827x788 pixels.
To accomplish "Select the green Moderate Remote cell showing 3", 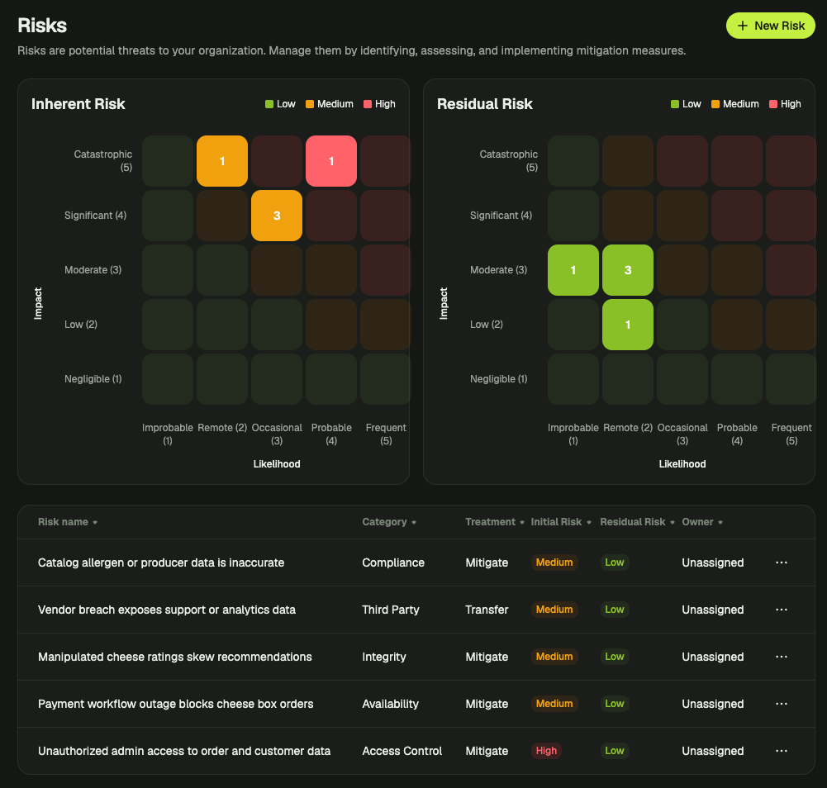I will [x=628, y=270].
